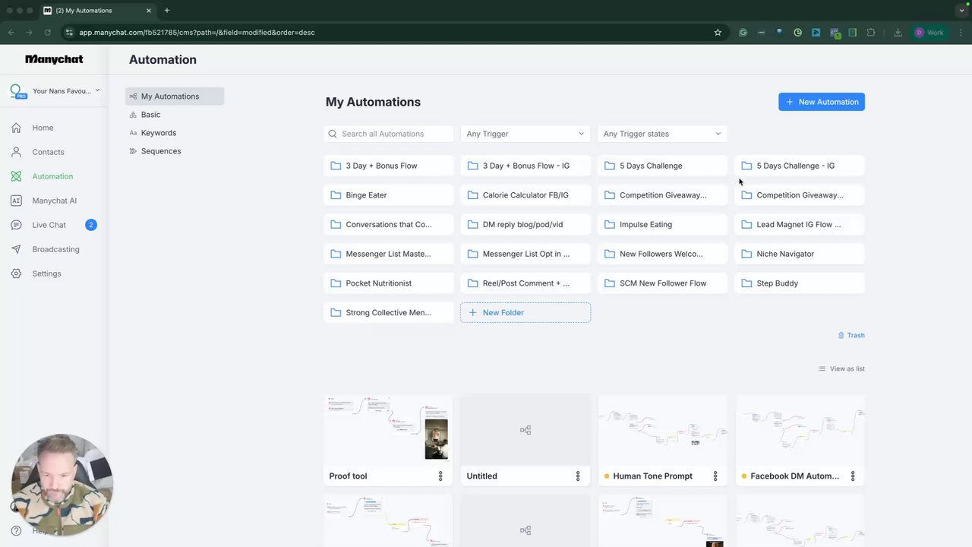Open the Reel/Post Comment + folder
Image resolution: width=972 pixels, height=547 pixels.
click(525, 283)
